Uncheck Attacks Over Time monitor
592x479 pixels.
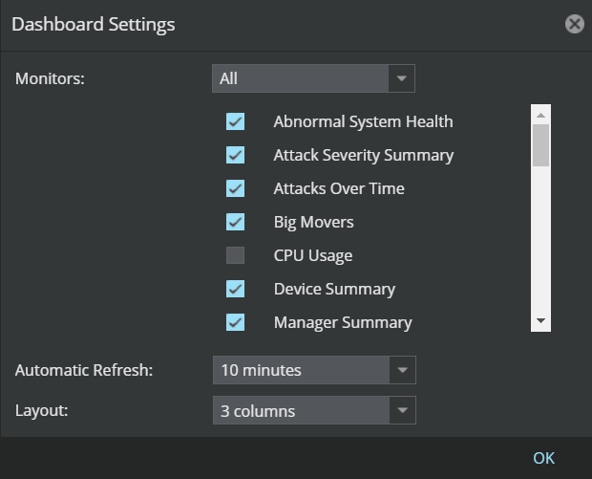[x=235, y=188]
